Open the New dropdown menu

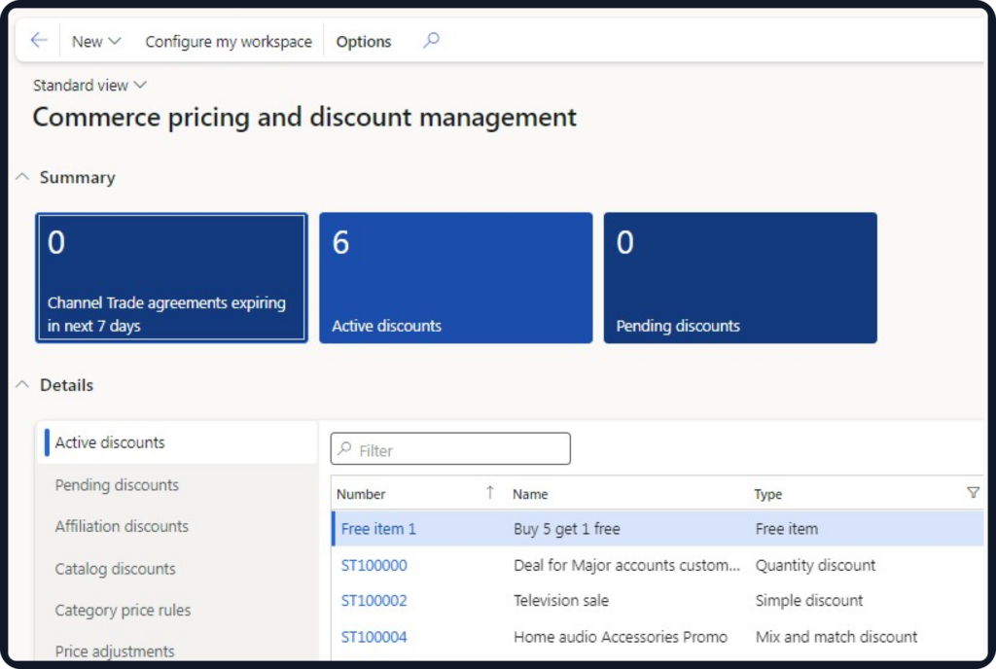click(96, 42)
